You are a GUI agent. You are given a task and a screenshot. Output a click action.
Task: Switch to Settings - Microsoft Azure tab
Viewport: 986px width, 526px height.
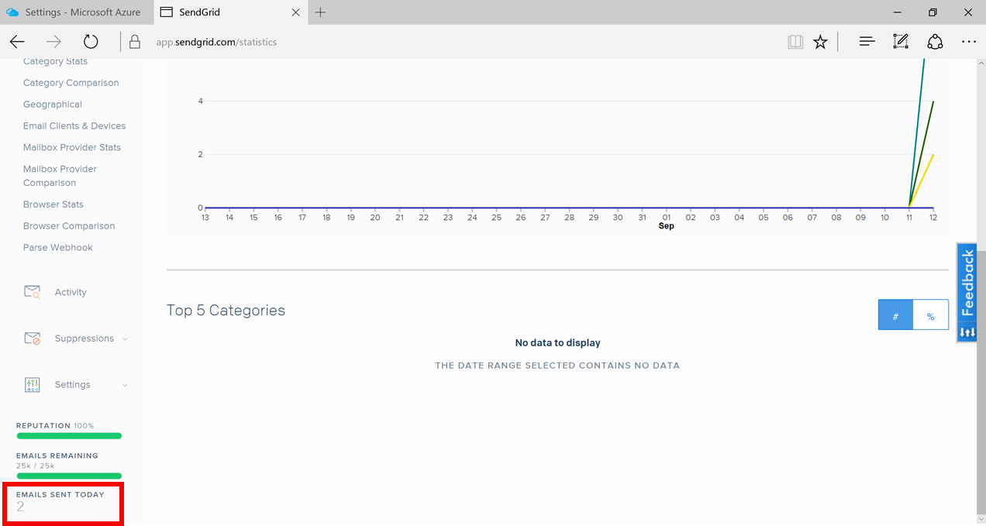click(x=78, y=12)
